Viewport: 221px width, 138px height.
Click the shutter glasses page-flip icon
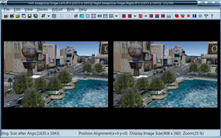[x=169, y=16]
